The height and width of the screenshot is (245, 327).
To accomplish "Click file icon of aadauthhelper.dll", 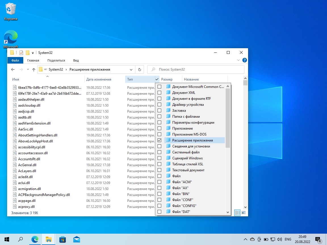I will coord(14,99).
